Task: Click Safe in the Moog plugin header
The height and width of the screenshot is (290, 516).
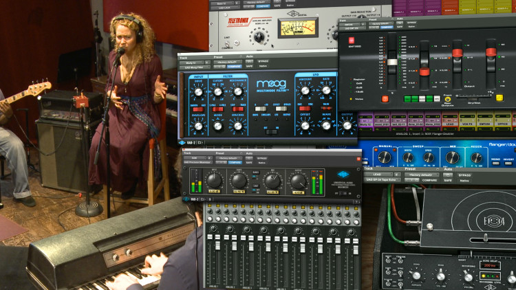Action: [249, 67]
